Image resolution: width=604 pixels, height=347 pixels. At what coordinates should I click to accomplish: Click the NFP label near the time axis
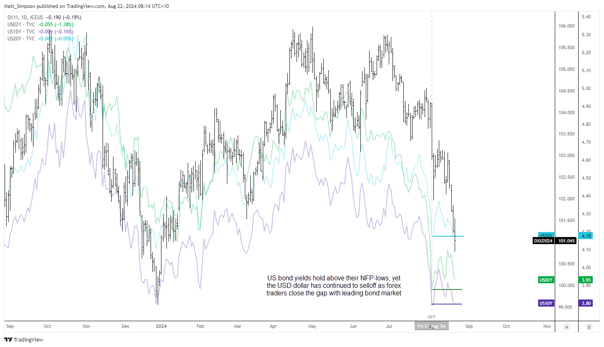pos(431,317)
